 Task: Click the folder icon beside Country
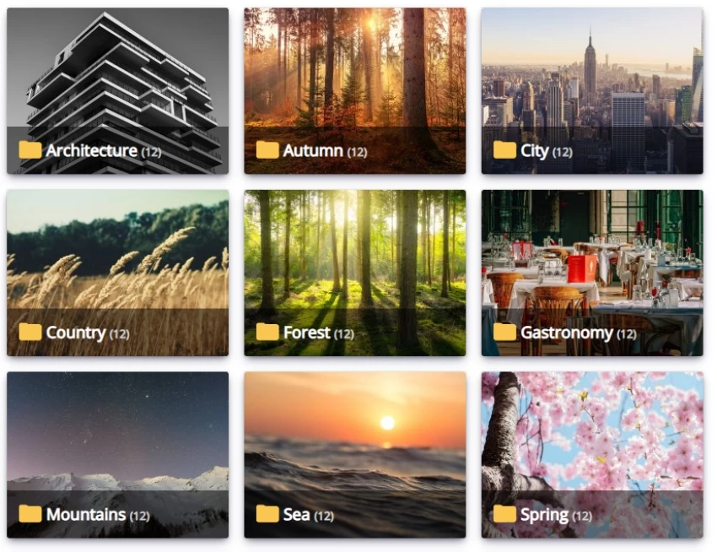pyautogui.click(x=30, y=332)
